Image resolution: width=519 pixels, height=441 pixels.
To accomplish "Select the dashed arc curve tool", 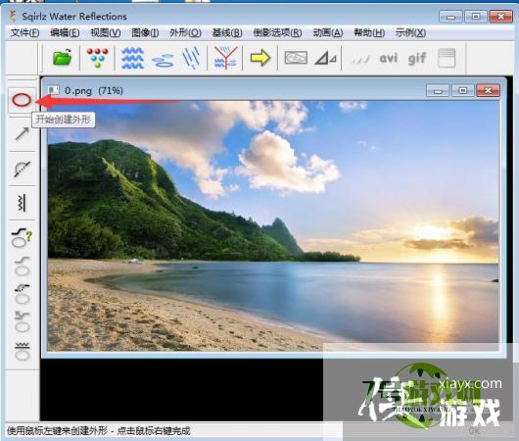I will pyautogui.click(x=22, y=169).
